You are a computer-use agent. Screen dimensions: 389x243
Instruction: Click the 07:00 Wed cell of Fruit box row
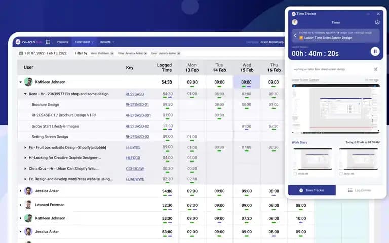246,147
